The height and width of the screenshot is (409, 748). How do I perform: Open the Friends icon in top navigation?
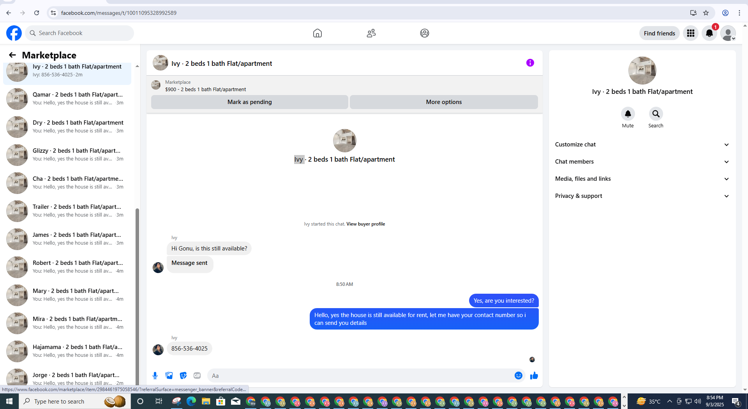(x=371, y=33)
